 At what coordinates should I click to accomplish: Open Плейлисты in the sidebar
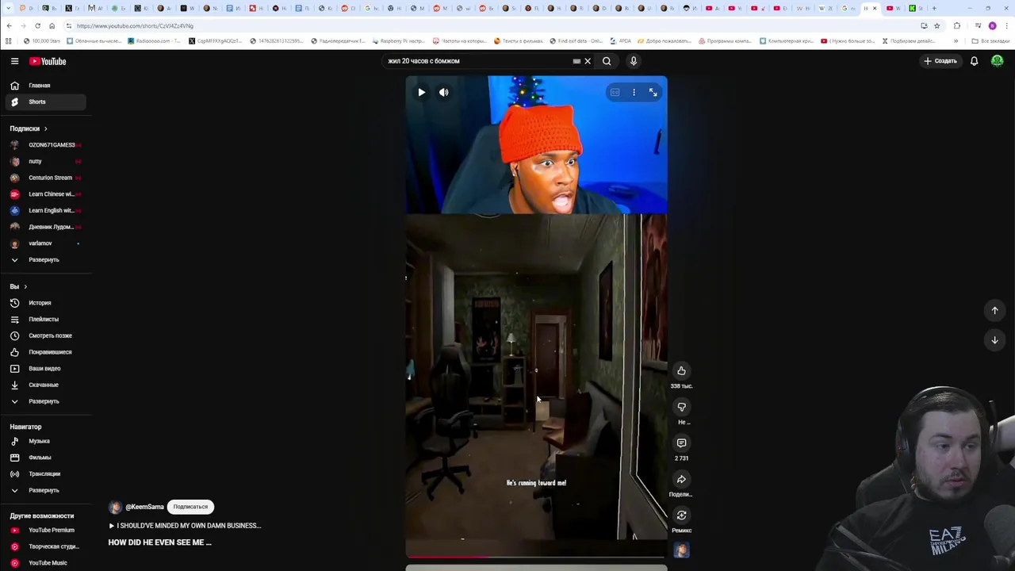click(45, 319)
